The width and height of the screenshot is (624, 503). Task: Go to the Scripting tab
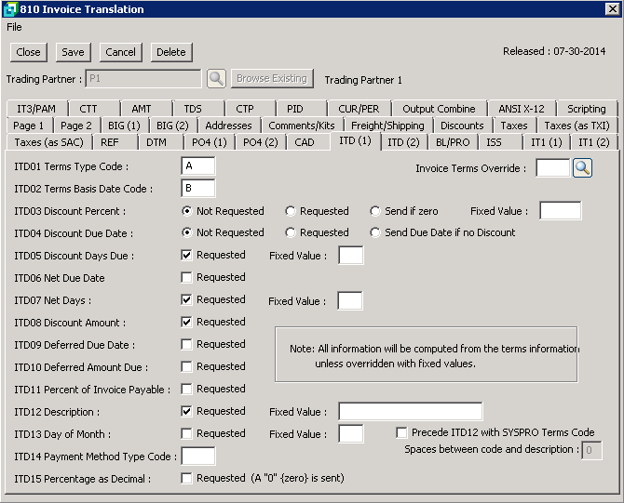point(586,109)
